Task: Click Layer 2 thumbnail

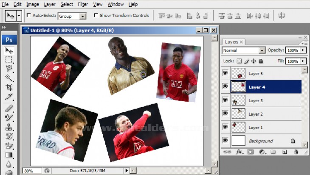Action: pos(238,114)
